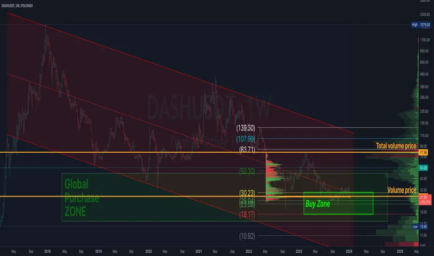Click the 2000.00 price scale value

coord(425,14)
